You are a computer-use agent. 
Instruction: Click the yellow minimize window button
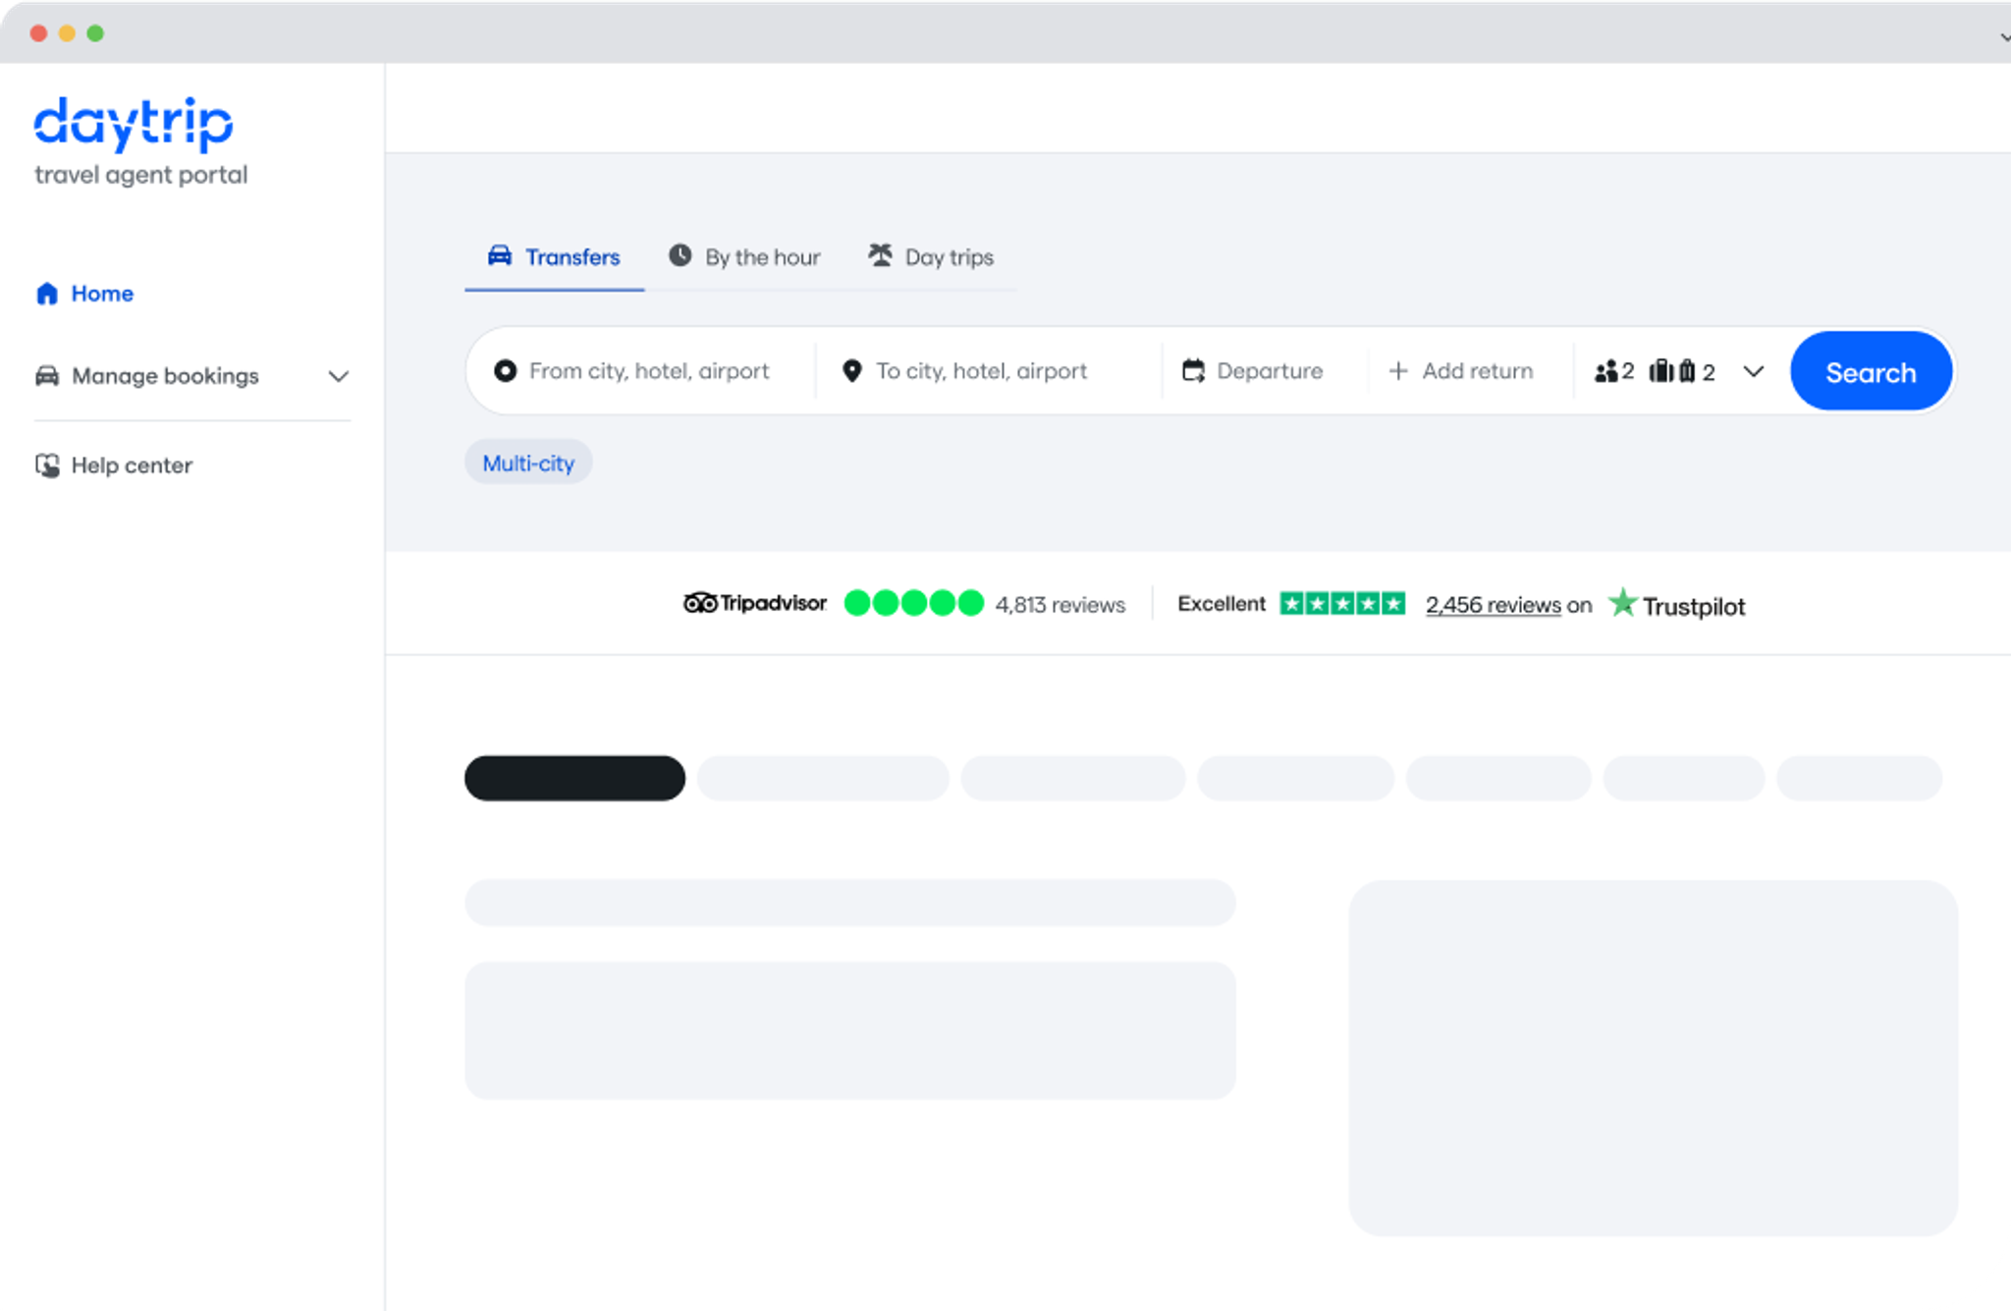(x=67, y=33)
